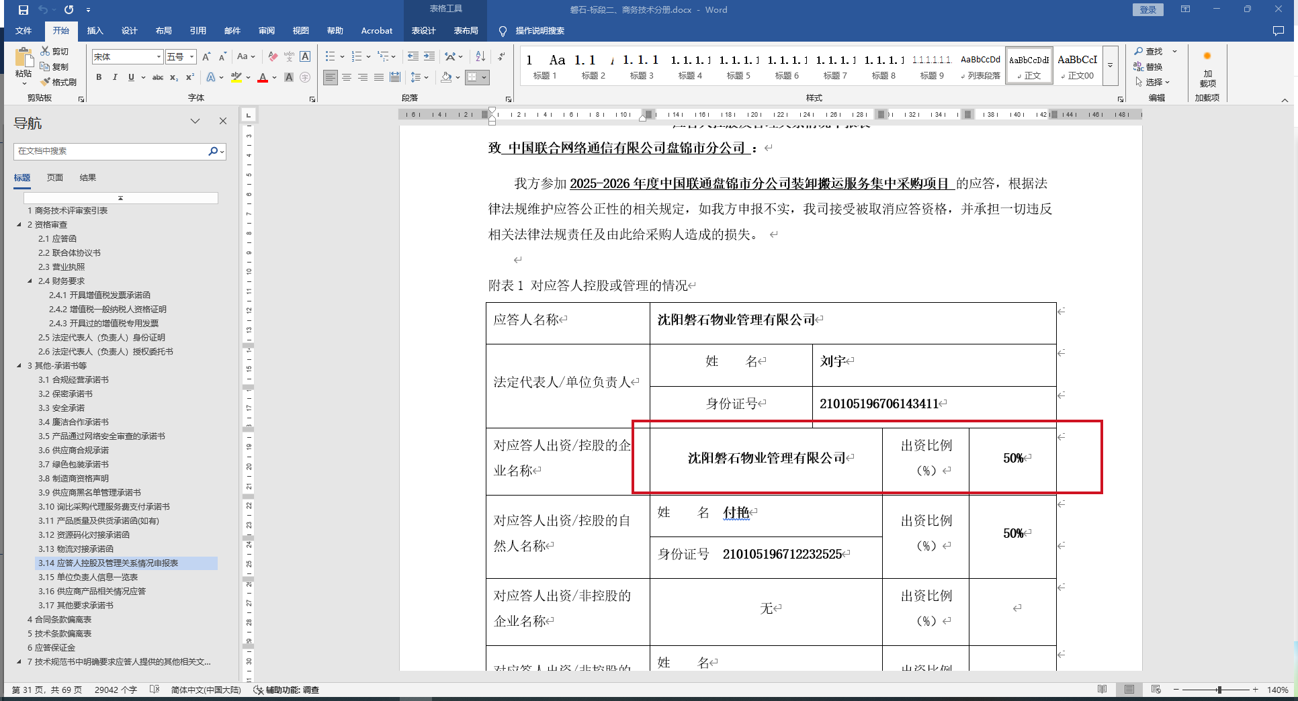1298x701 pixels.
Task: Click the navigation search box (在文档中搜索)
Action: coord(111,151)
